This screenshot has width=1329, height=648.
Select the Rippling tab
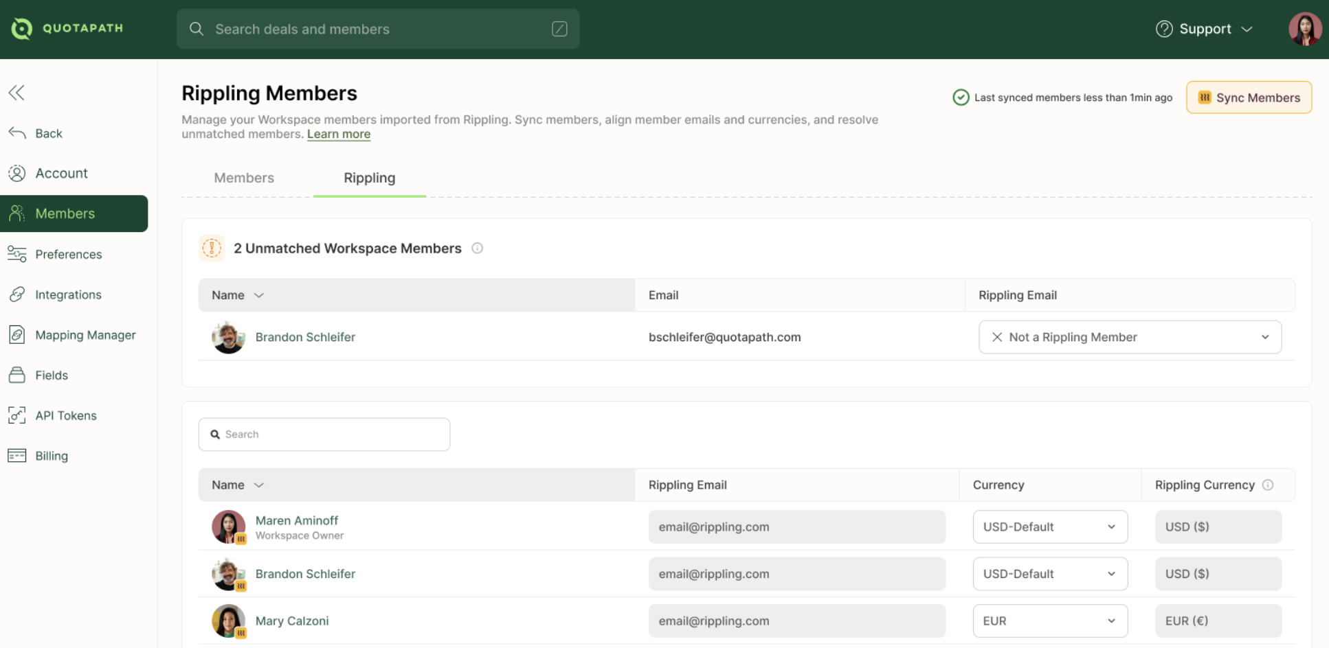coord(369,178)
